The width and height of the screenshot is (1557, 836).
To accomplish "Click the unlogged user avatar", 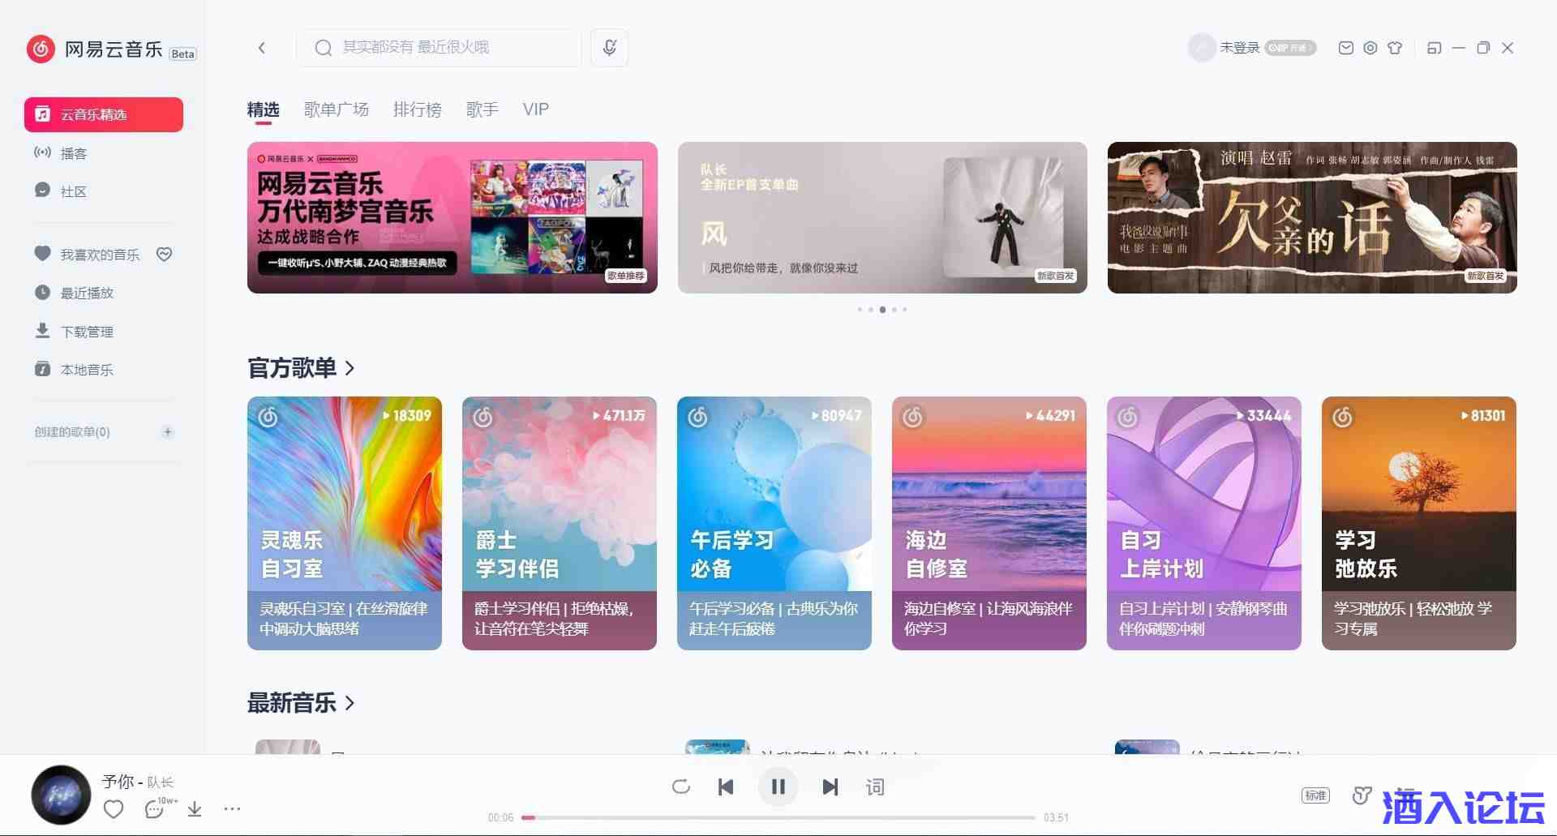I will [1201, 48].
